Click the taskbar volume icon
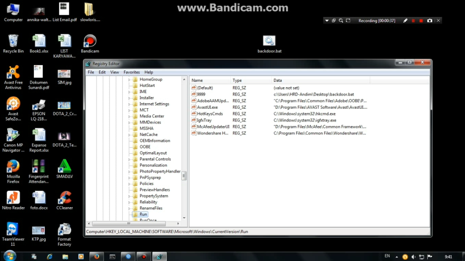This screenshot has width=465, height=261. pos(413,257)
